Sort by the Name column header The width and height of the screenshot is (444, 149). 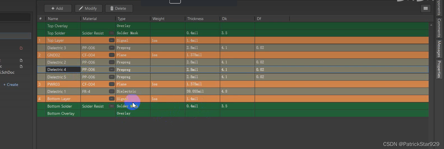coord(63,19)
